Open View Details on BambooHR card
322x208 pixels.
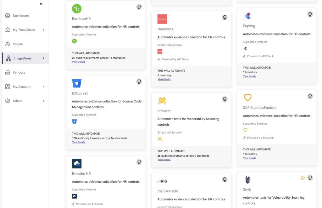78,62
